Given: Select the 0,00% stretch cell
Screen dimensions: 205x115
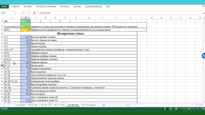Looking at the screenshot, I should point(26,26).
